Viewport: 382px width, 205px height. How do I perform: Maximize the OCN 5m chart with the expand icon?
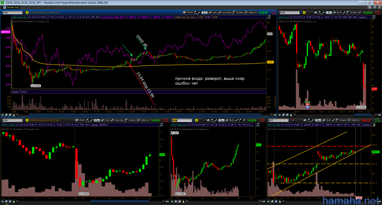pos(258,125)
